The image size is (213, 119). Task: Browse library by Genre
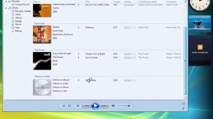click(x=18, y=24)
